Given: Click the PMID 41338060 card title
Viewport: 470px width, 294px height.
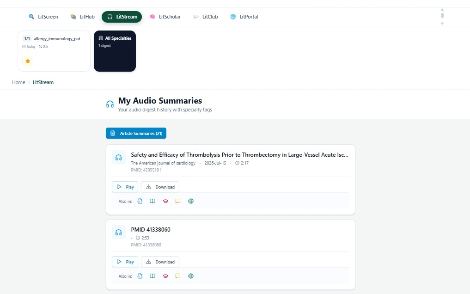Looking at the screenshot, I should [x=151, y=230].
